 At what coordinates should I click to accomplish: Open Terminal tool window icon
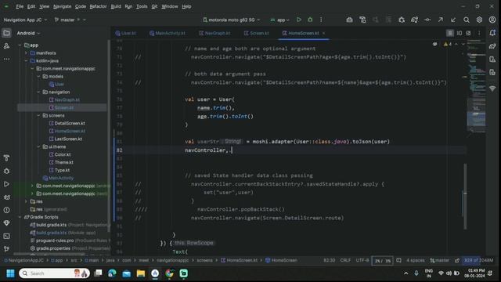coord(6,236)
